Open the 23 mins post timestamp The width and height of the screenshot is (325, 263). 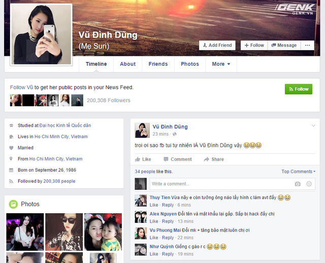160,134
